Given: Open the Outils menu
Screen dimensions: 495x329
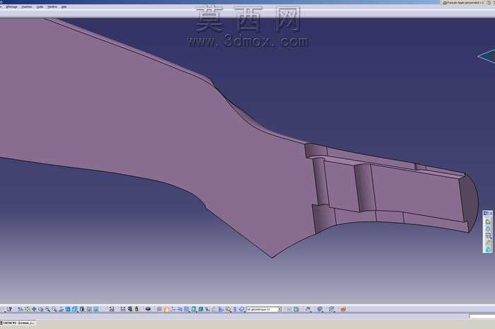Looking at the screenshot, I should click(40, 6).
